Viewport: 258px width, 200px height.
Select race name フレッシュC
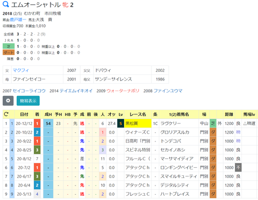tap(138, 194)
